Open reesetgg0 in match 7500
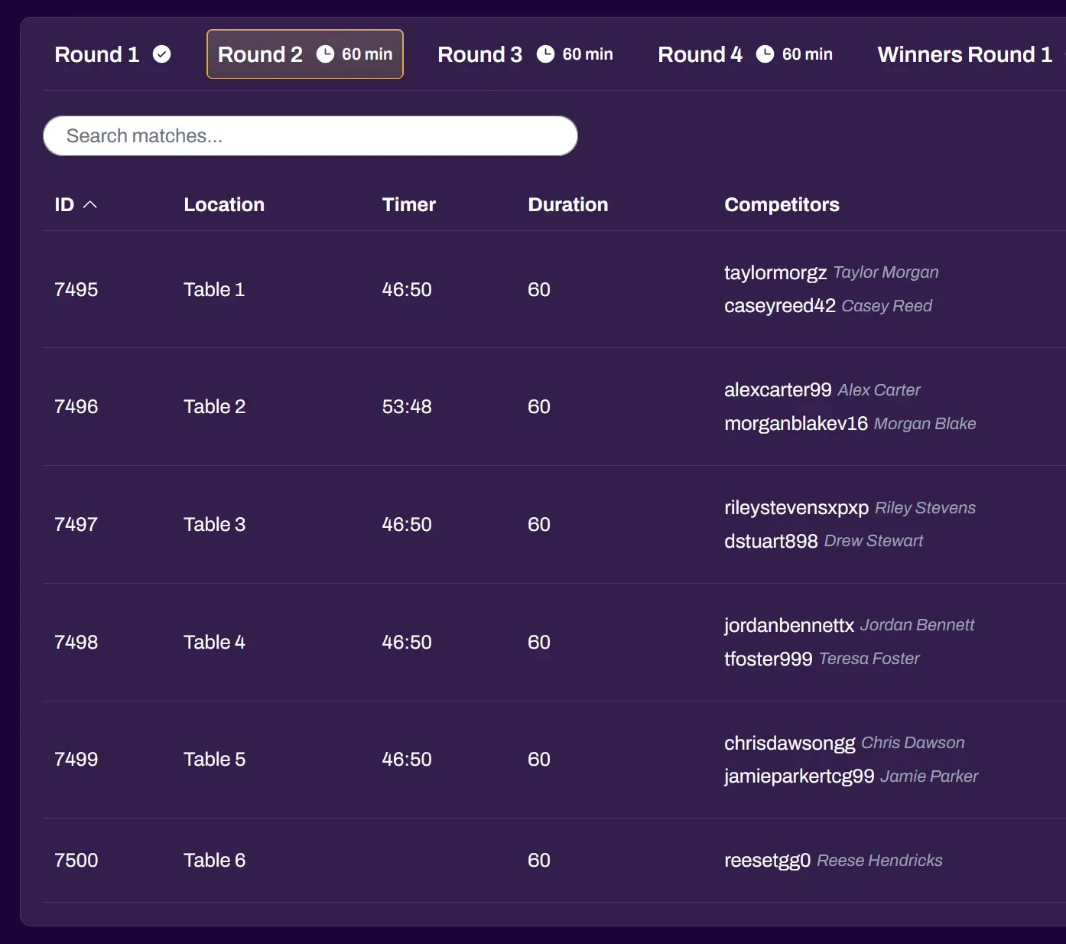Screen dimensions: 1066x944 (766, 861)
